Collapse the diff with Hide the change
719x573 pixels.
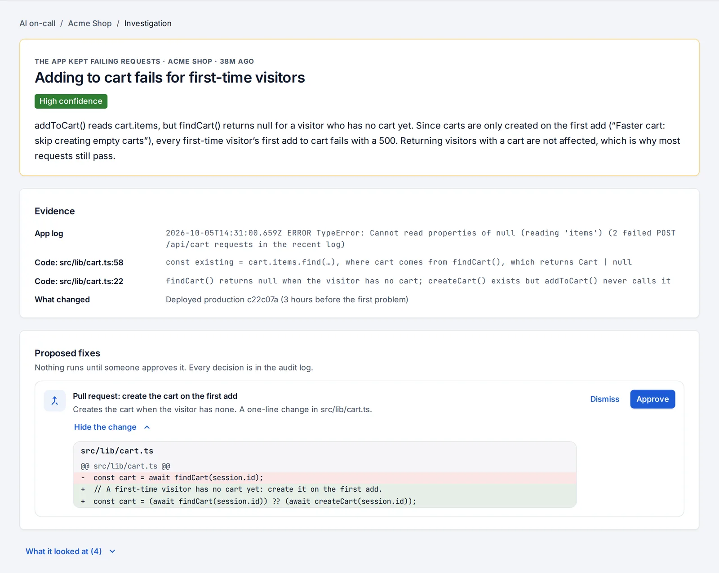112,427
